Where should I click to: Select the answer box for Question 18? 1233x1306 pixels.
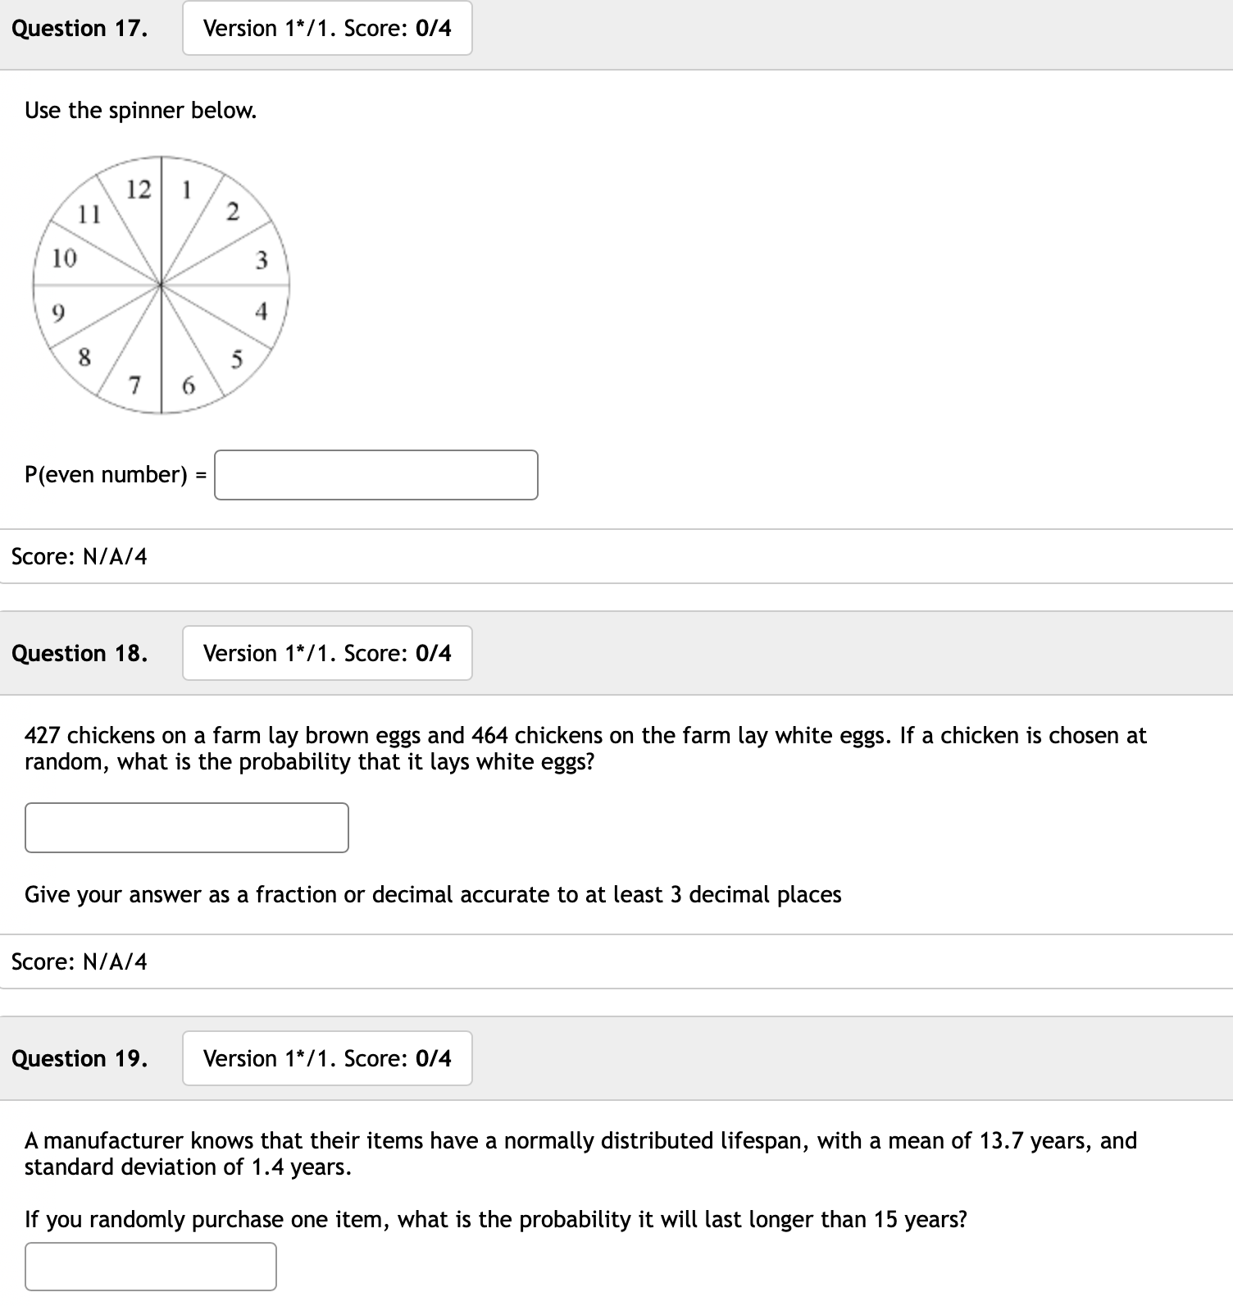(187, 829)
